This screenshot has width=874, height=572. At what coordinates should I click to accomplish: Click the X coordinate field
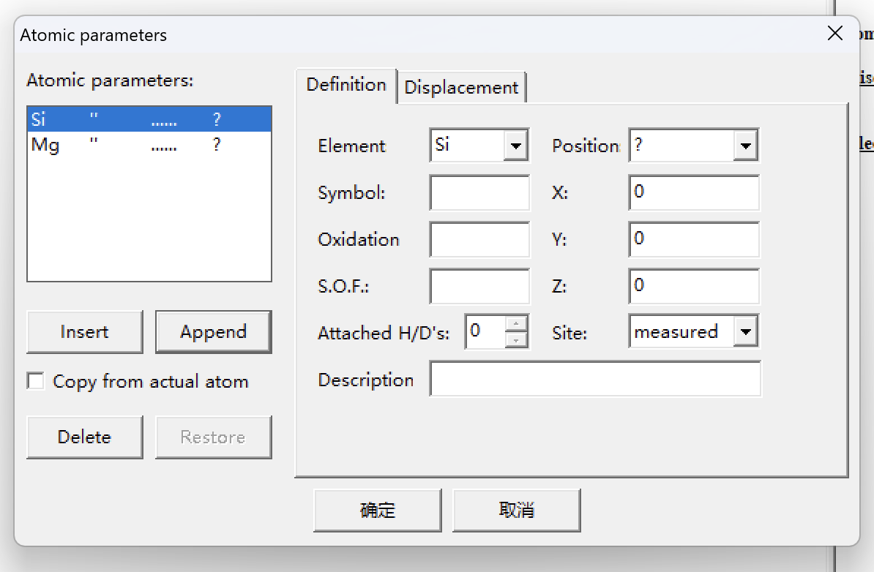pyautogui.click(x=693, y=193)
